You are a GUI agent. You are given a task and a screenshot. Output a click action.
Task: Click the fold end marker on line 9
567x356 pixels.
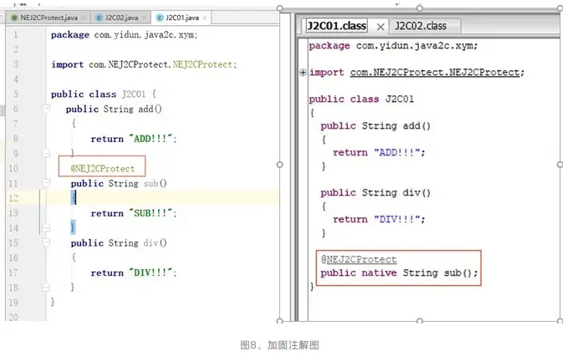[x=46, y=153]
